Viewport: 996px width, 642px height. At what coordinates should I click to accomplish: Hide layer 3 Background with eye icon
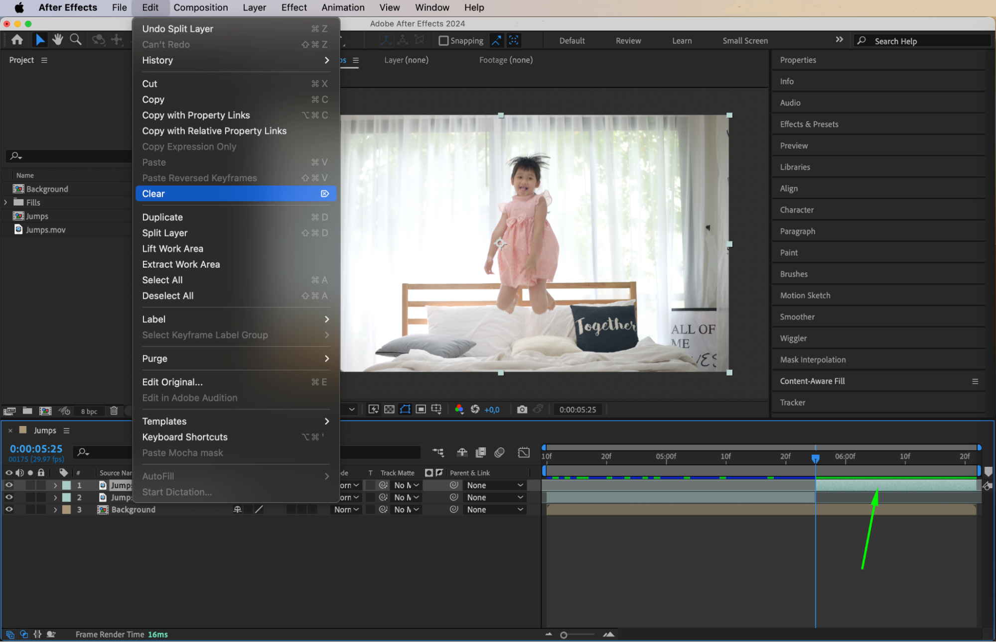click(x=9, y=510)
